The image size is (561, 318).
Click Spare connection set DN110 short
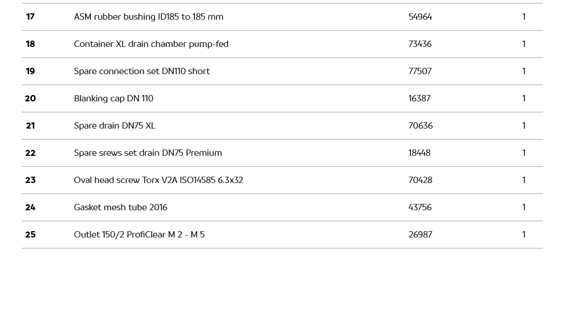click(x=142, y=71)
